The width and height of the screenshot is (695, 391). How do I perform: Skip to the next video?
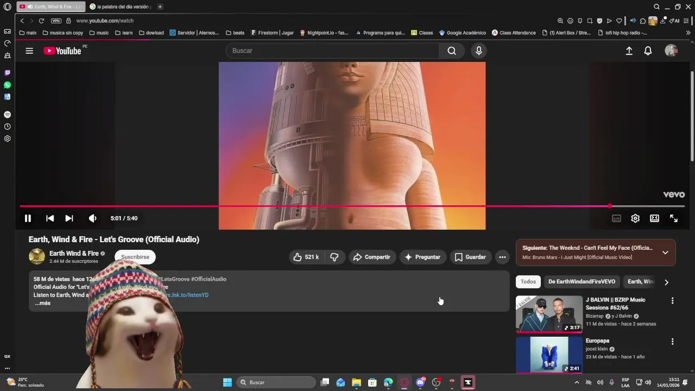pyautogui.click(x=69, y=218)
